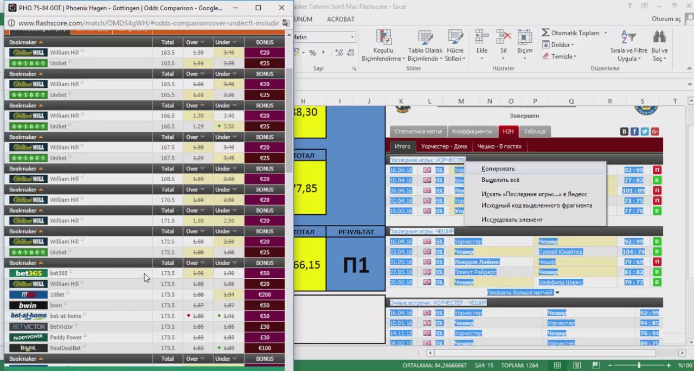The image size is (694, 371).
Task: Open Doldur fill command
Action: coord(558,44)
